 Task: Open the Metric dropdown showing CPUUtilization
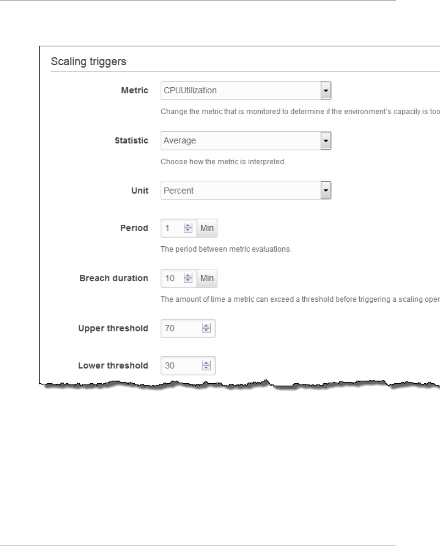246,91
